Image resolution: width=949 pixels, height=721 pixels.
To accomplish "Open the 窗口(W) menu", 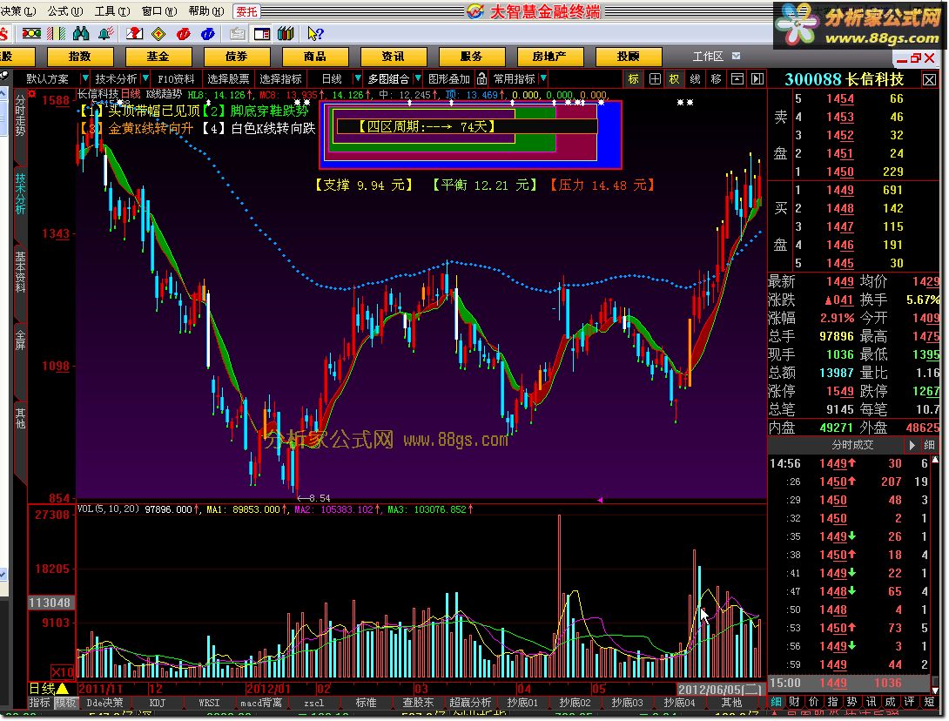I will [159, 11].
